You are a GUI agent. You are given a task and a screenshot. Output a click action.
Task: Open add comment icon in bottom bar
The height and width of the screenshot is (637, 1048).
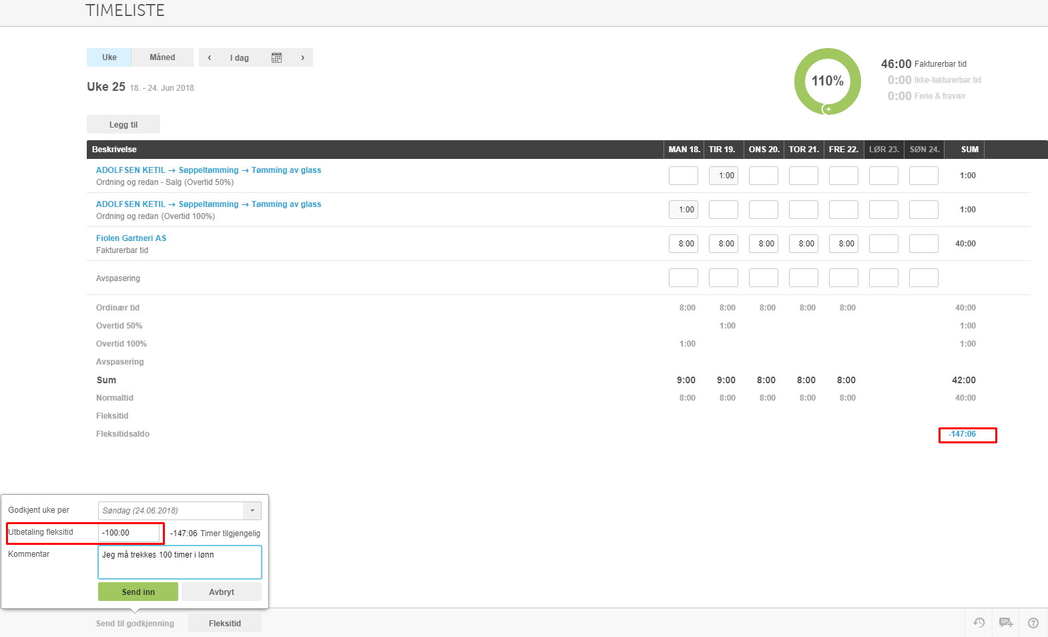click(1006, 623)
